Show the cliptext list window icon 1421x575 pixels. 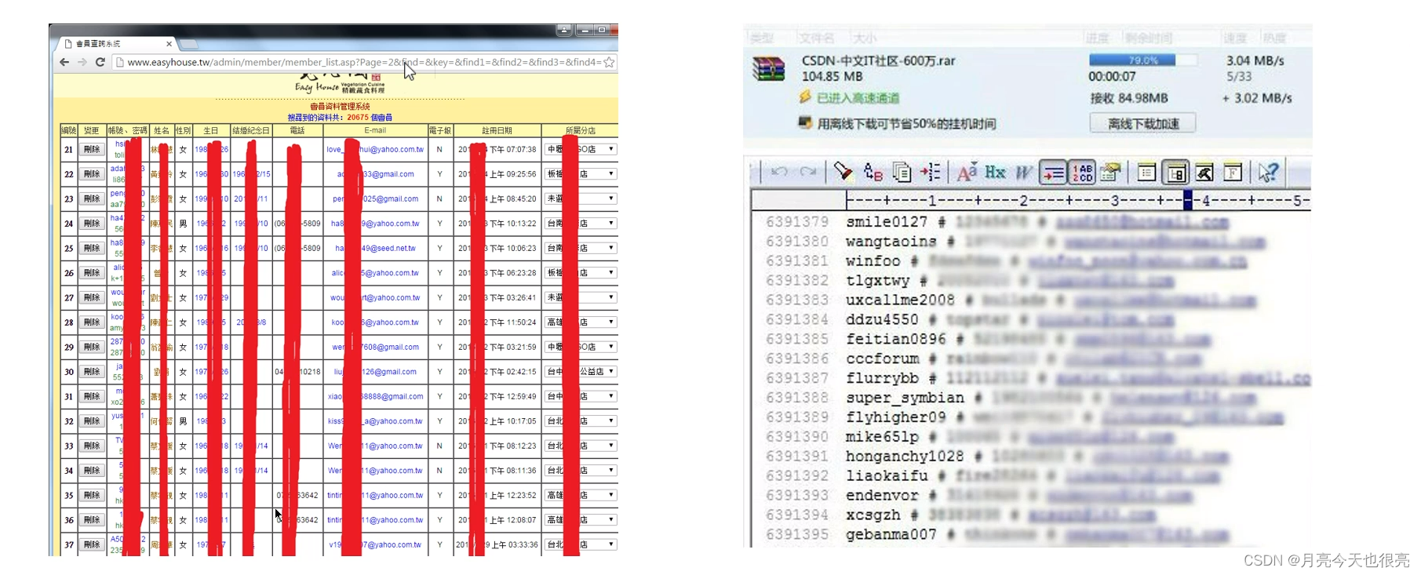click(1146, 172)
